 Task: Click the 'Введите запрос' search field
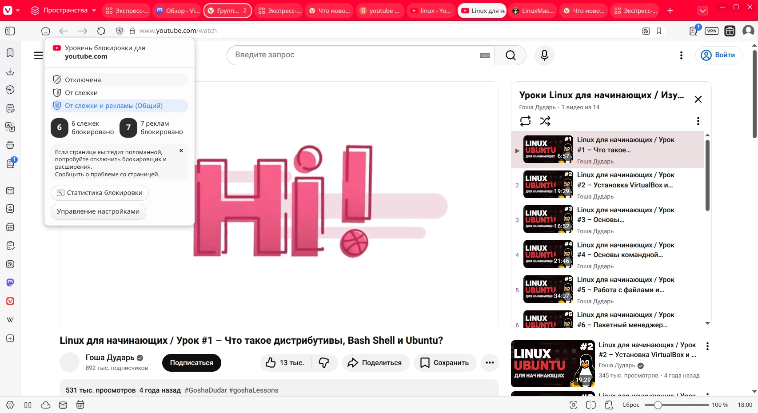point(355,55)
